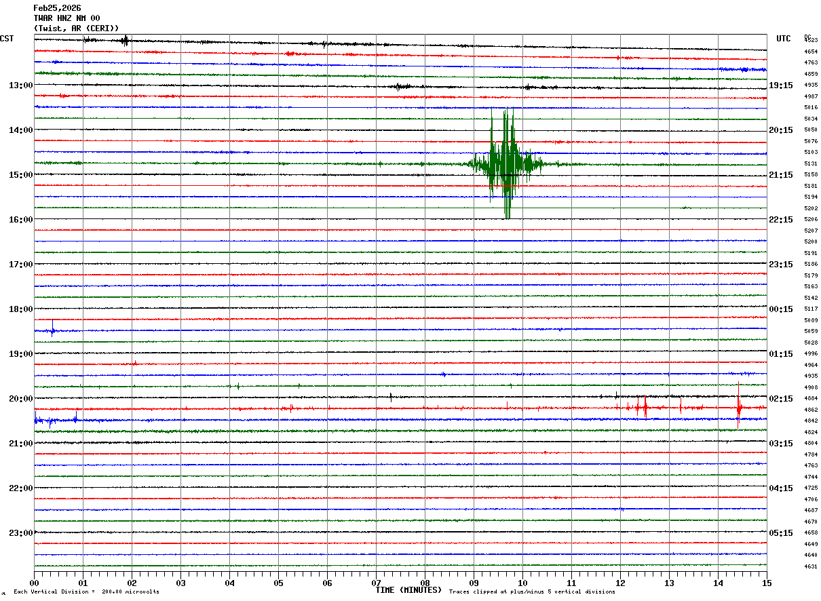Screen dimensions: 821x601
Task: Click the large green seismic event burst
Action: click(x=504, y=163)
